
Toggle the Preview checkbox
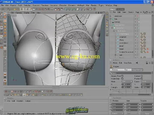click(x=142, y=79)
